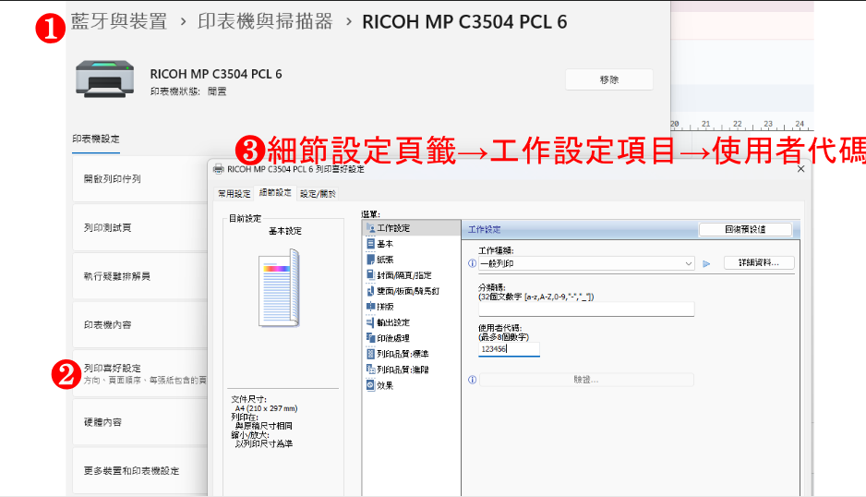The width and height of the screenshot is (866, 497).
Task: Click the info icon beside the 驗證 button
Action: click(x=472, y=380)
